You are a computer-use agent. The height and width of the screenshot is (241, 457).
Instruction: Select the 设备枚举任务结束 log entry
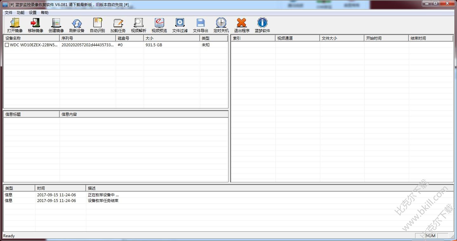(103, 201)
